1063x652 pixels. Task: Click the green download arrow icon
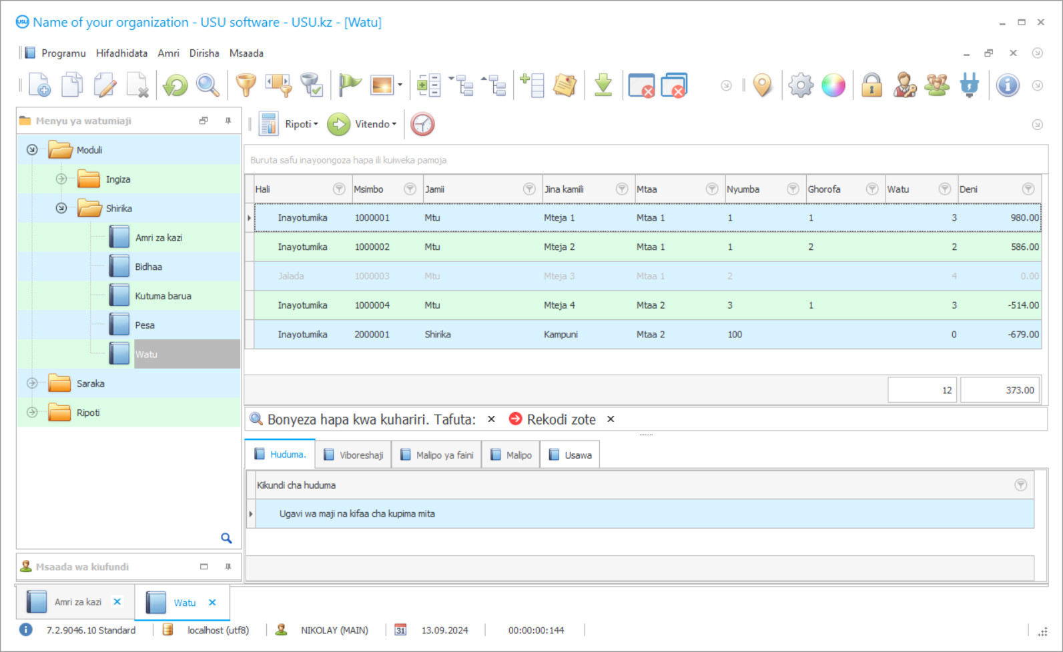603,85
